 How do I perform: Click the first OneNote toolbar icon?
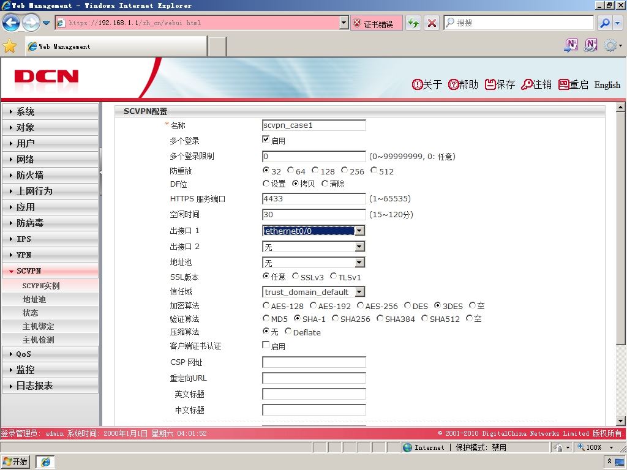click(571, 45)
